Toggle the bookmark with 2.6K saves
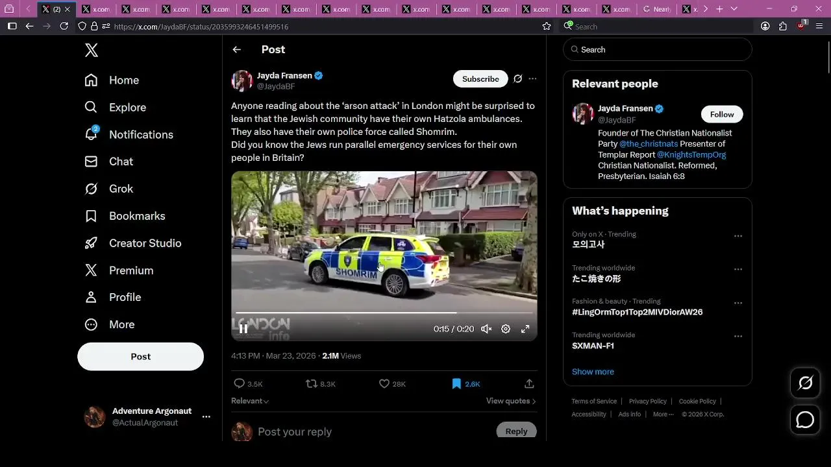The height and width of the screenshot is (467, 831). [465, 384]
